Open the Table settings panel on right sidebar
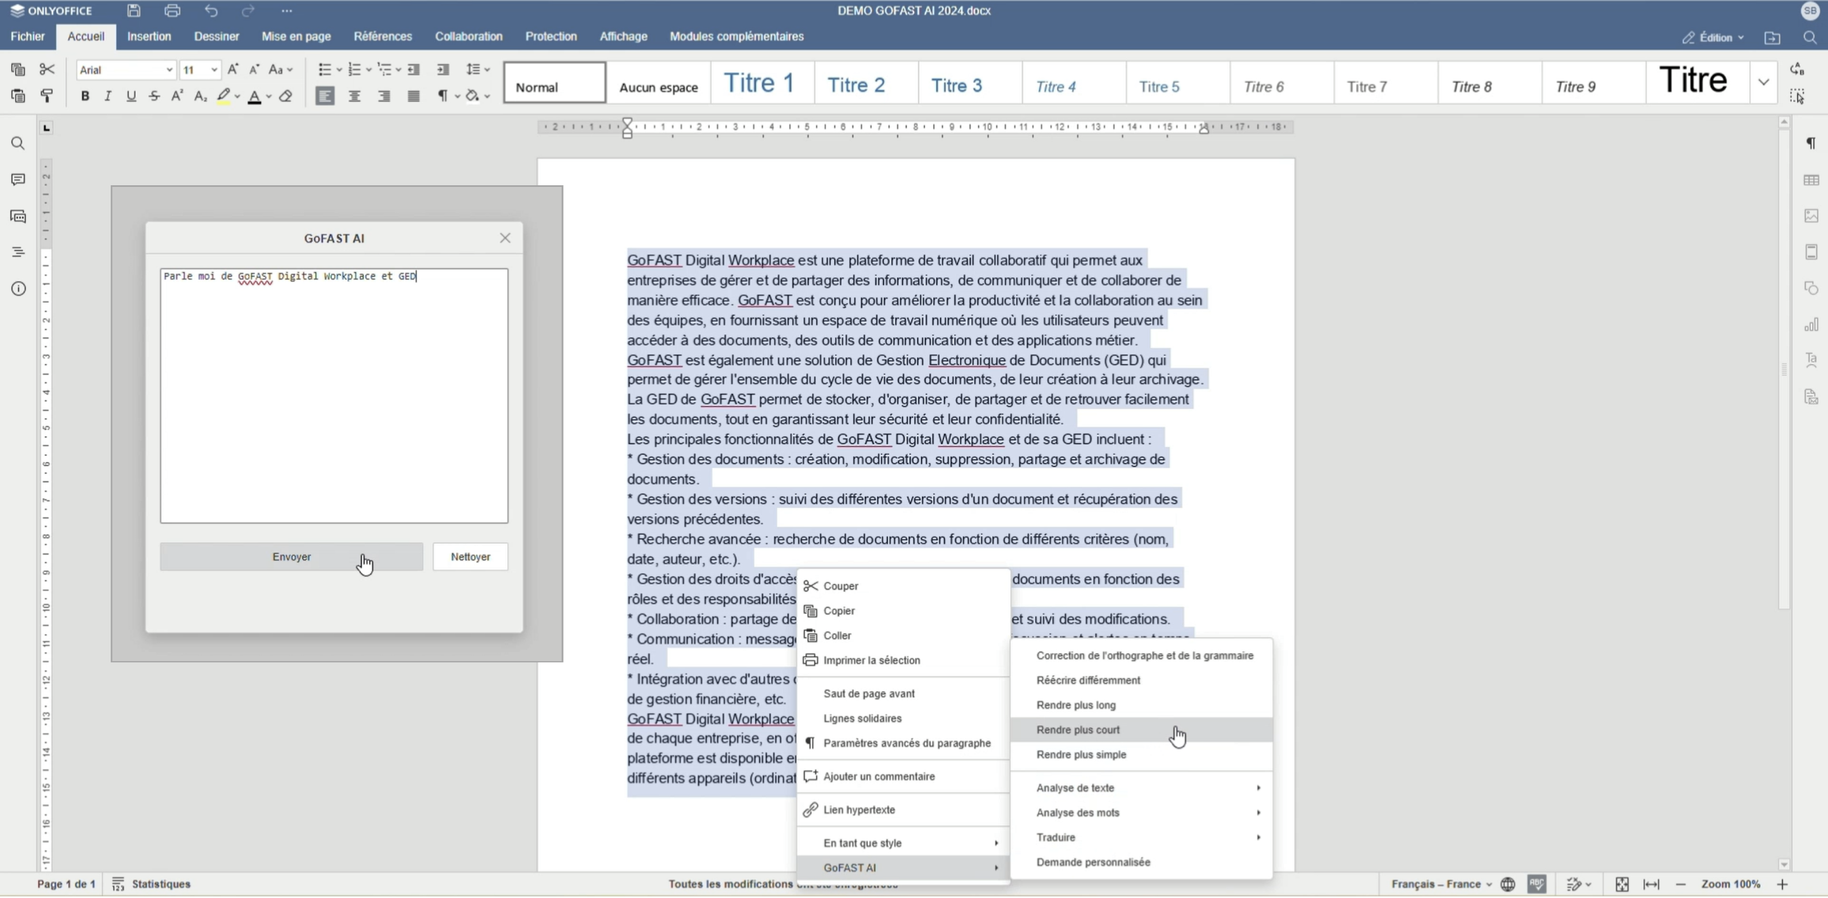1828x898 pixels. 1812,180
